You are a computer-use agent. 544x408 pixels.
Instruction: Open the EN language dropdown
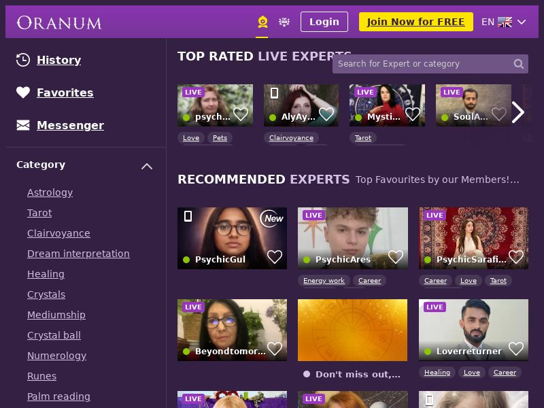(504, 22)
